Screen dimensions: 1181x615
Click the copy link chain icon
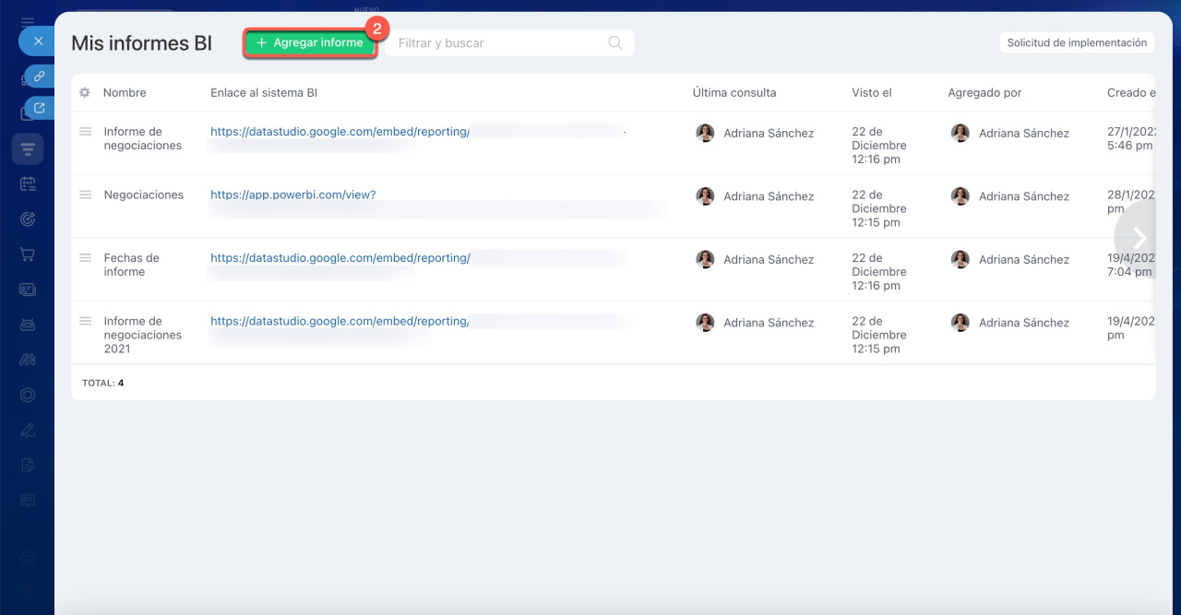click(x=40, y=76)
